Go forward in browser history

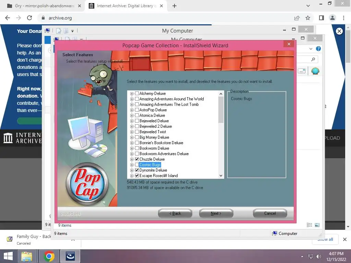(x=19, y=18)
